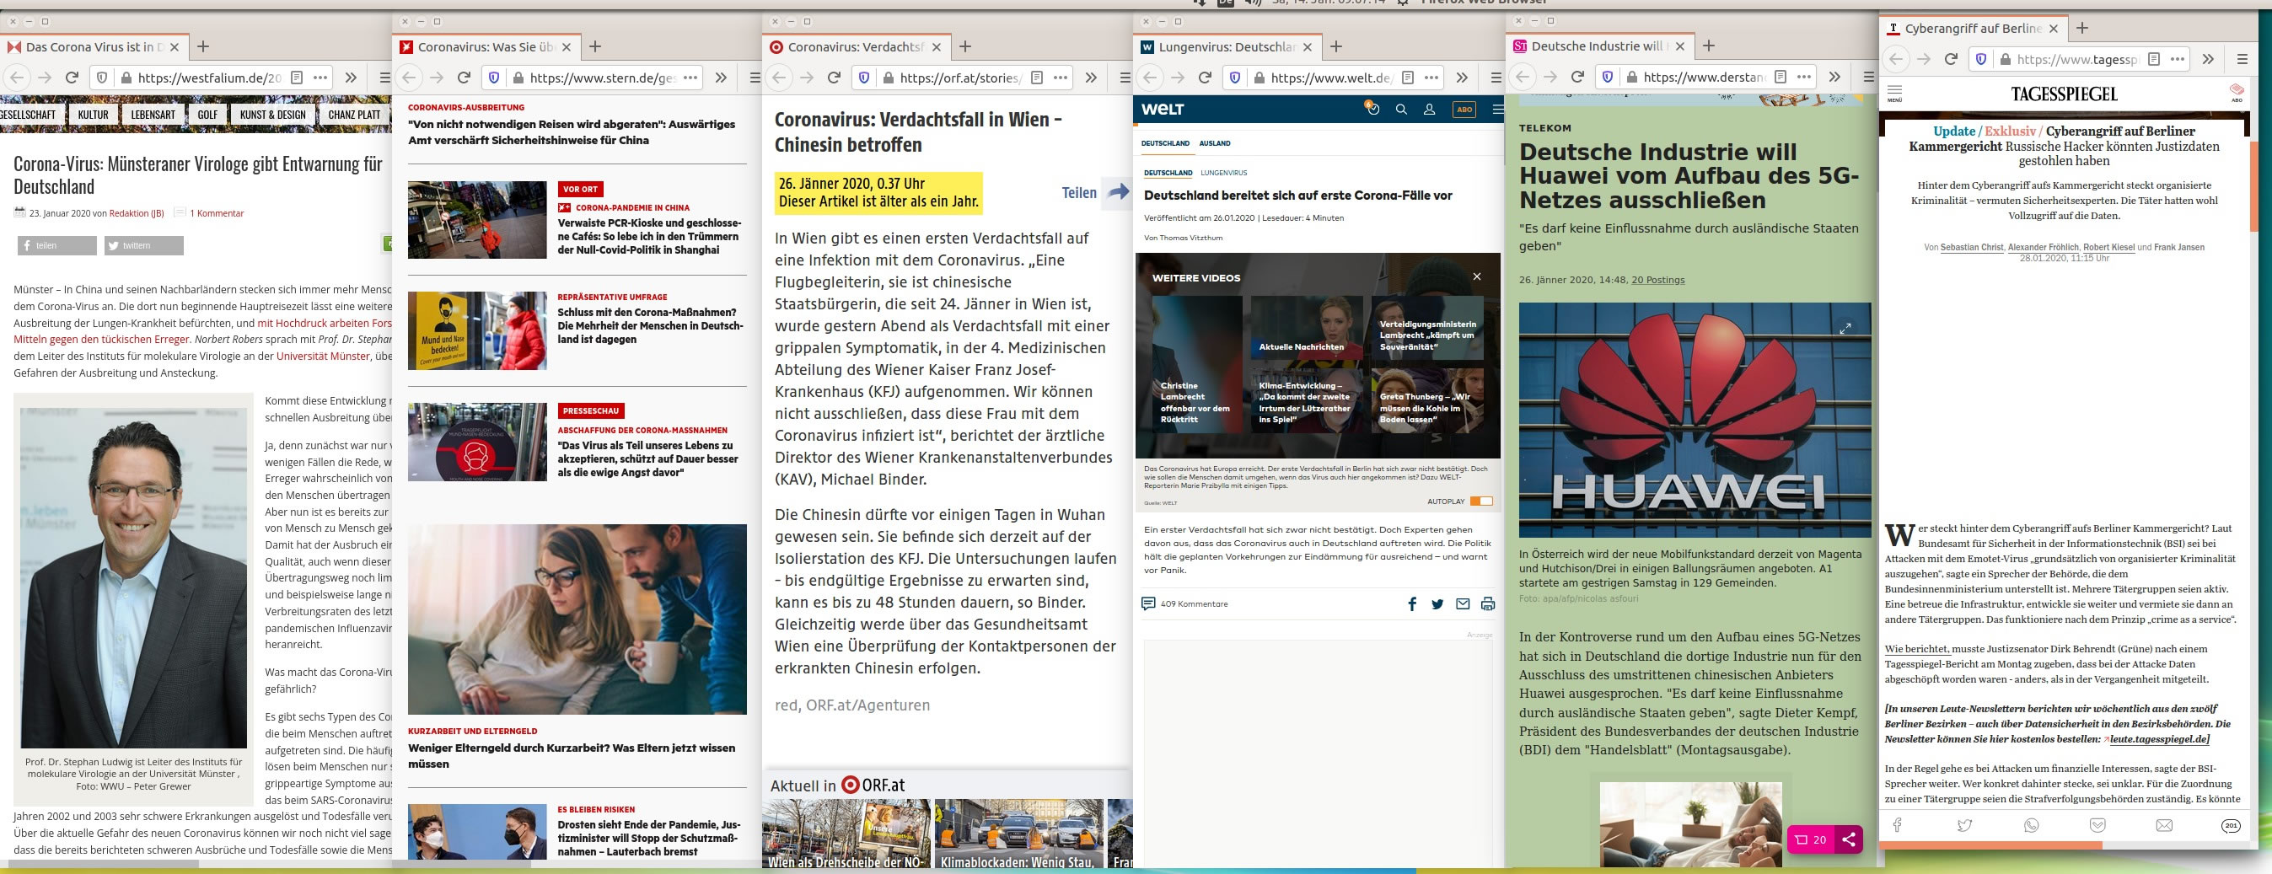Open '409 Kommentare' on WELT article
This screenshot has width=2272, height=874.
tap(1184, 604)
